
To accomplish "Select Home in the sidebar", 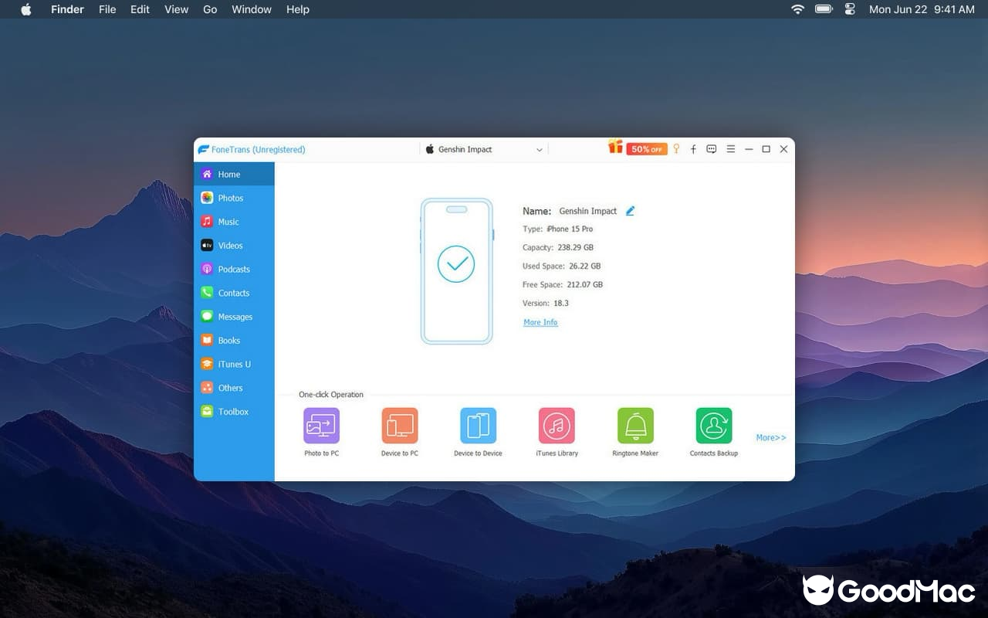I will click(x=234, y=174).
